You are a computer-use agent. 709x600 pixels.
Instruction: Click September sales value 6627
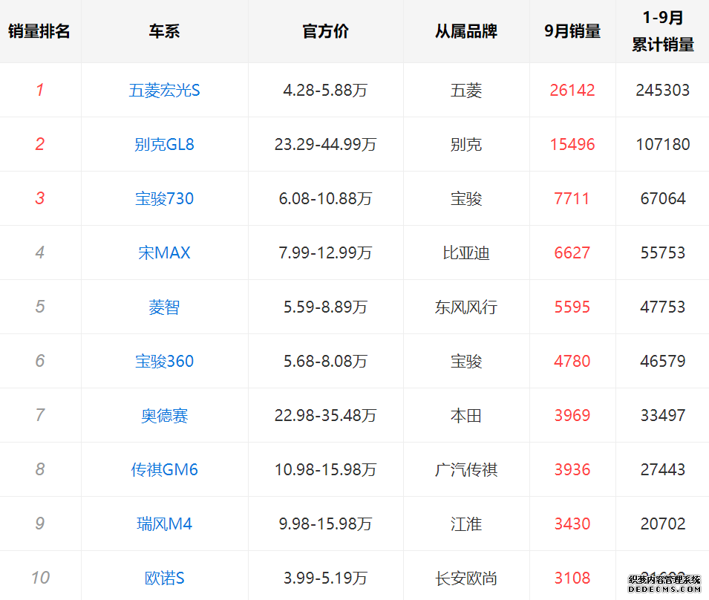click(x=572, y=252)
